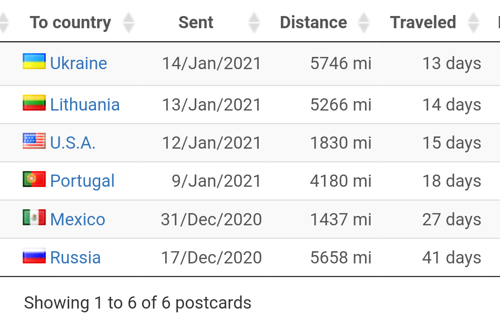Click the Ukraine flag icon
Screen dimensions: 500x326
click(34, 61)
